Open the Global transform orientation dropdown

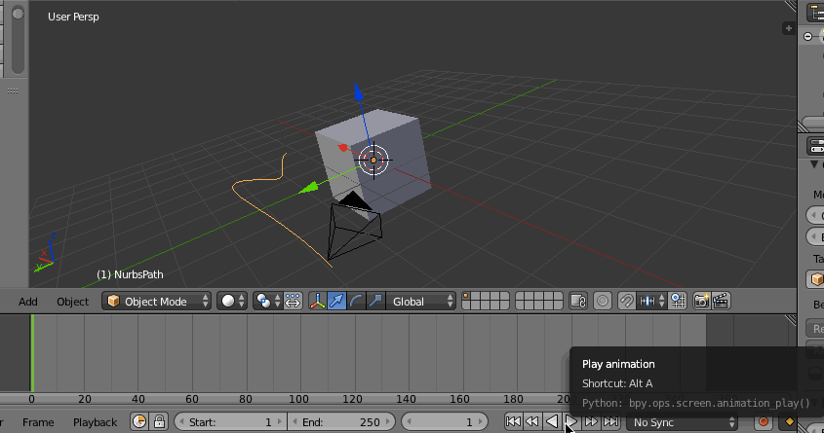point(421,302)
